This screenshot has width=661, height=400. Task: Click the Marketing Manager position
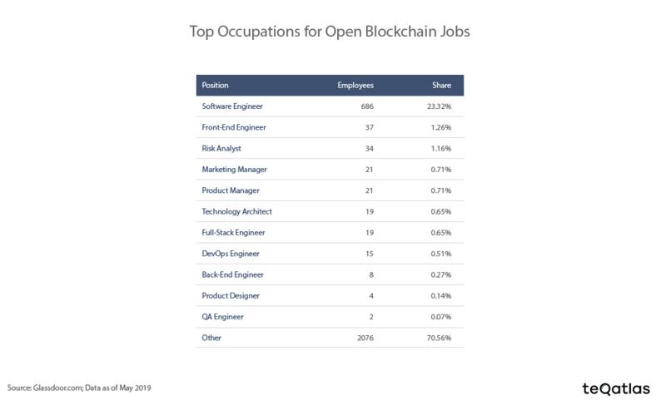click(x=234, y=170)
